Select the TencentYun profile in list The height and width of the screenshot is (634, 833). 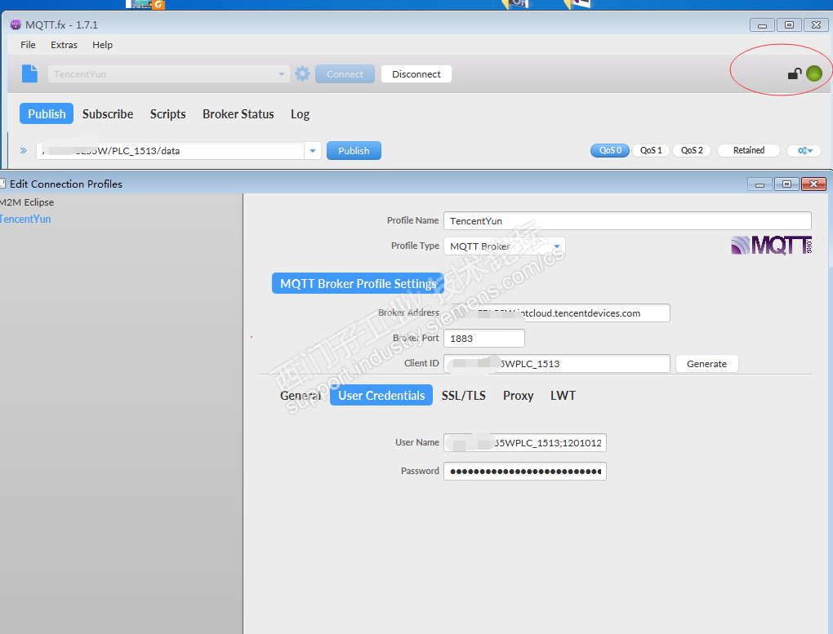point(25,219)
